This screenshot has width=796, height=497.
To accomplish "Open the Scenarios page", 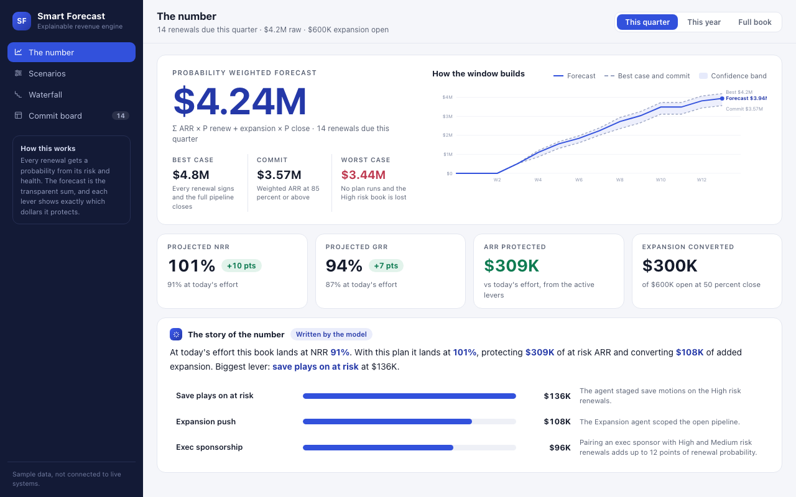I will pos(72,73).
